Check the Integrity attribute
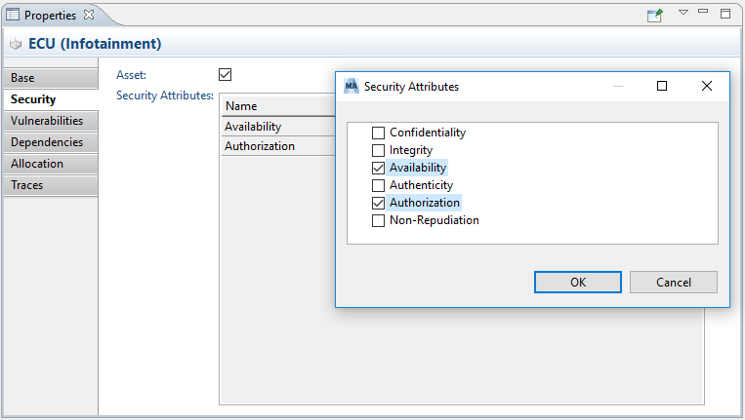 click(379, 150)
